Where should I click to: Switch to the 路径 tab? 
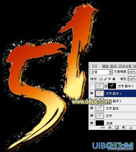pyautogui.click(x=114, y=66)
